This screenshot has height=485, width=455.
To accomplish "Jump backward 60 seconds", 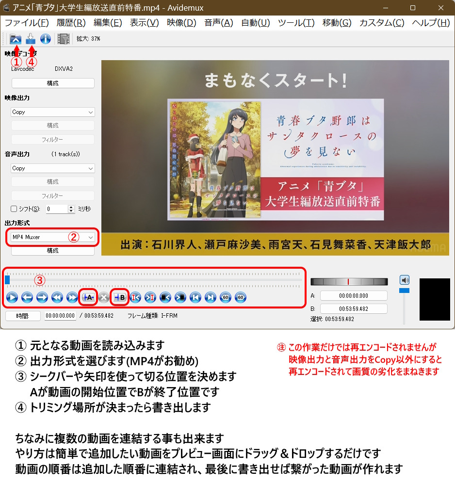I will click(226, 298).
